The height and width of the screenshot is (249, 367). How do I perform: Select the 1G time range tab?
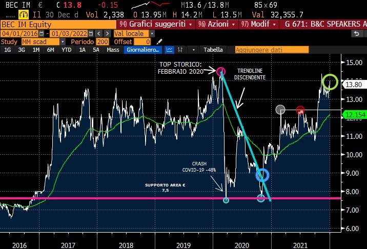pos(8,50)
